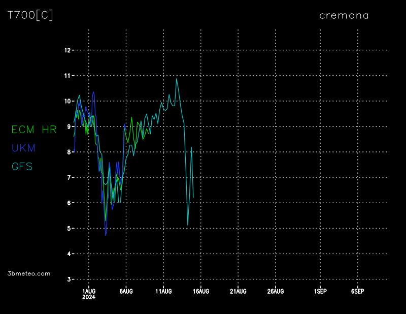
Task: Pick the 16AUG date tick label
Action: pos(201,291)
